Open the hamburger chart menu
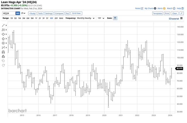187x123 pixels. click(x=181, y=18)
